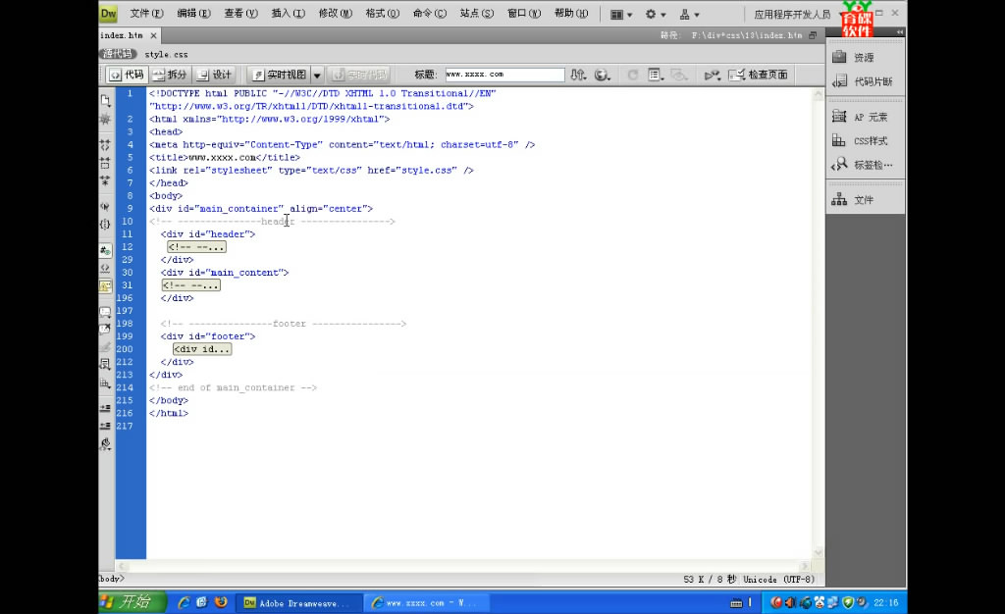Switch to Design view button
This screenshot has height=614, width=1005.
click(x=214, y=75)
